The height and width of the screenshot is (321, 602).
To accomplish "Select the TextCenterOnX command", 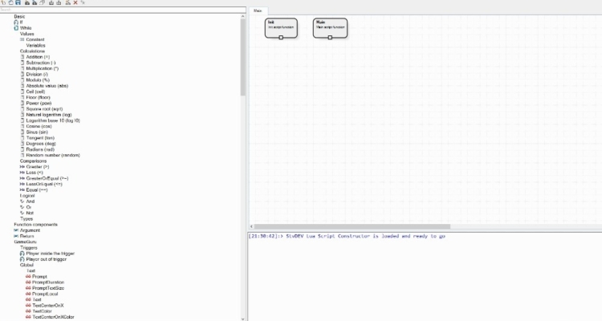I will point(45,305).
